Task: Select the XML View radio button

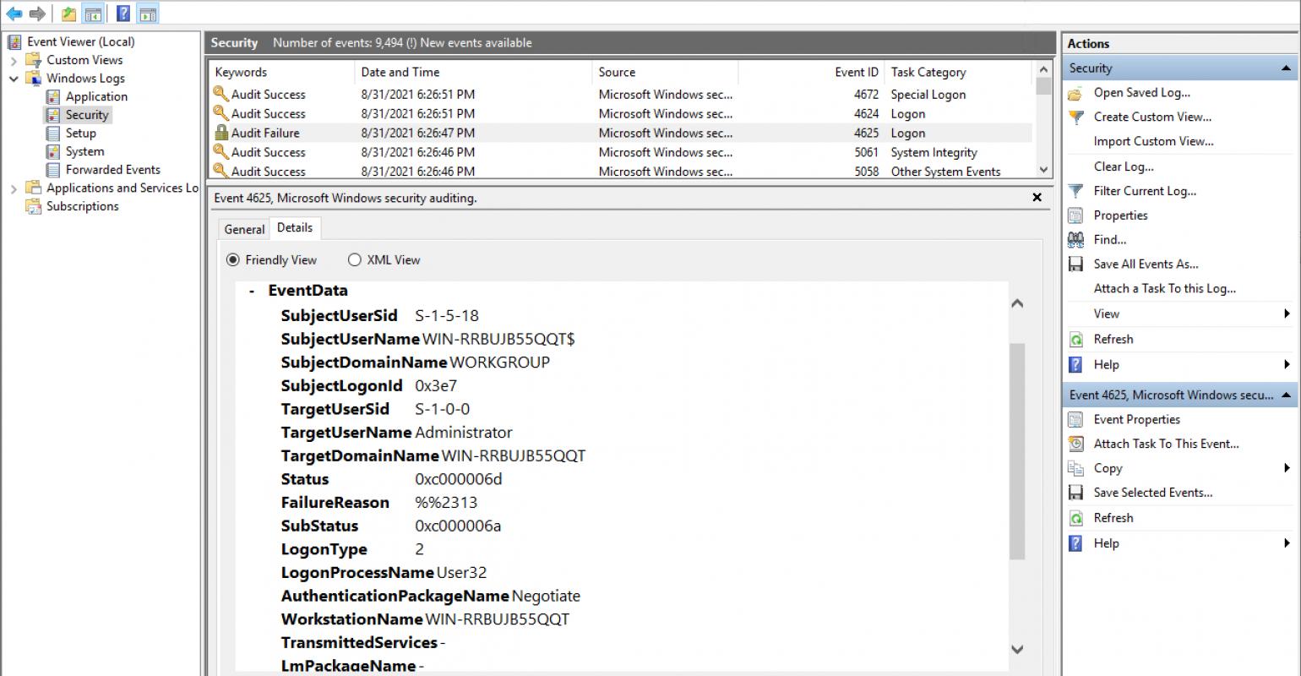Action: [355, 260]
